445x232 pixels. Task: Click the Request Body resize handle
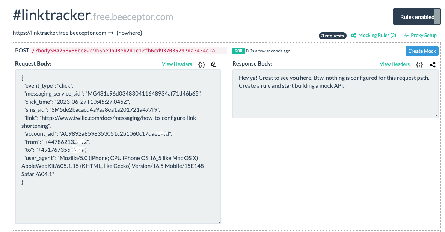219,222
